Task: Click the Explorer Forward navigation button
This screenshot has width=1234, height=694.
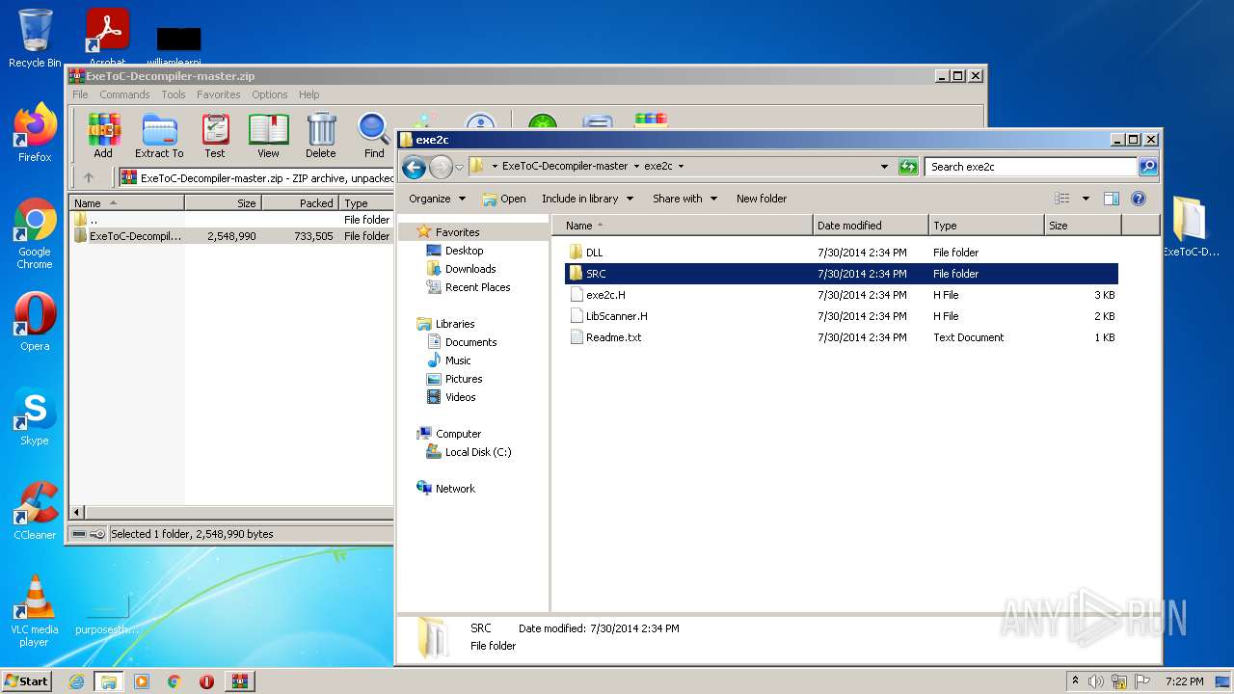Action: (441, 167)
